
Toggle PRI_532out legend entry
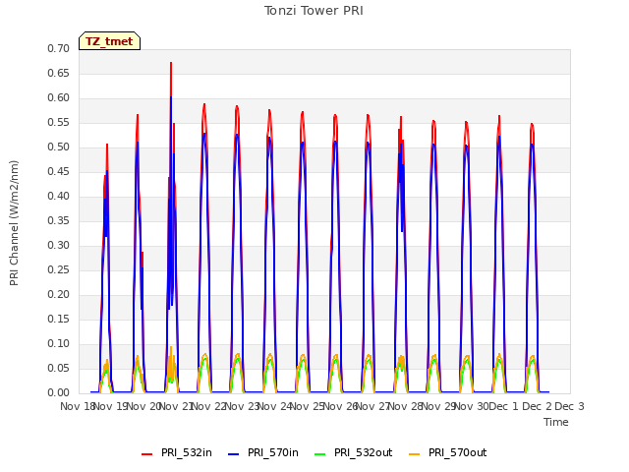(354, 452)
